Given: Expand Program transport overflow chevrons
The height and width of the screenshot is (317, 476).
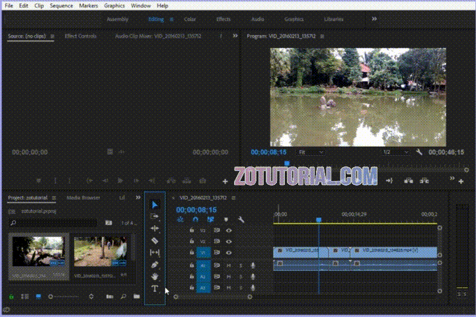Looking at the screenshot, I should (452, 178).
